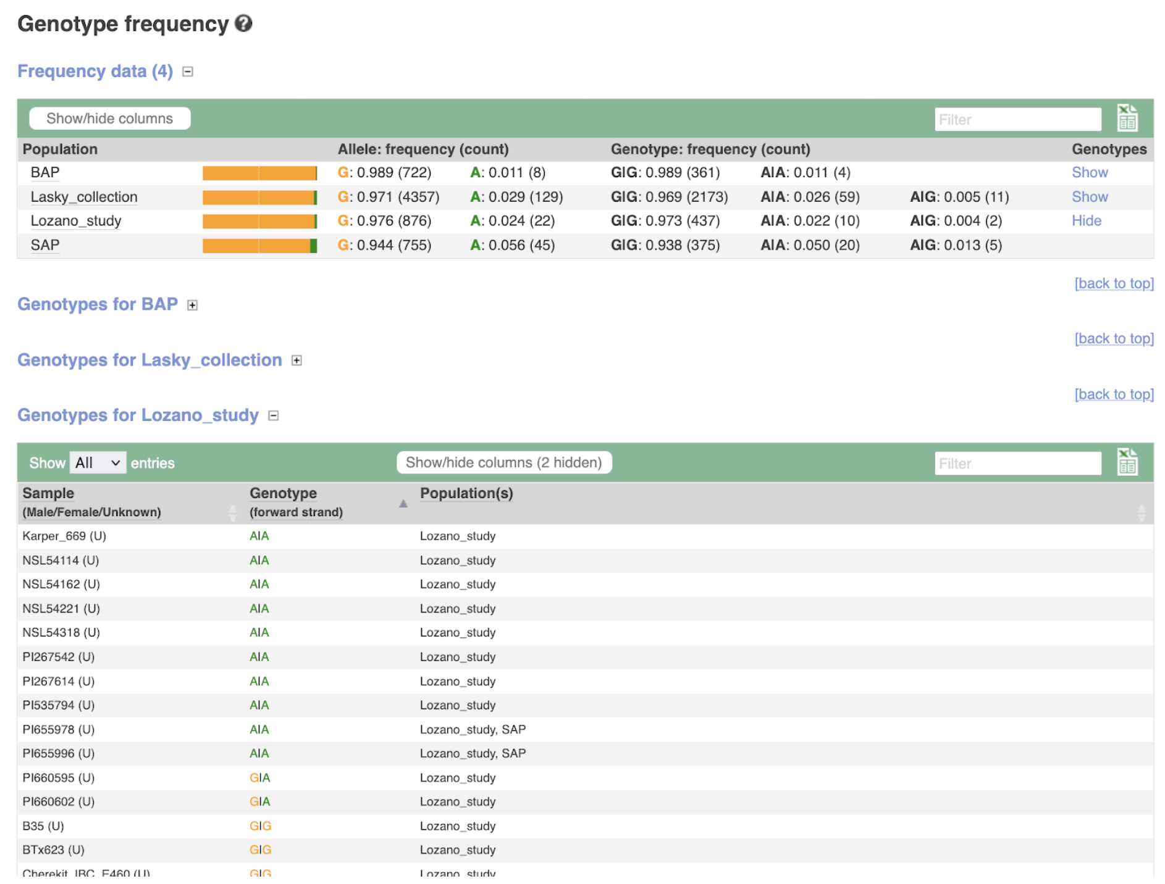Image resolution: width=1165 pixels, height=884 pixels.
Task: Click sample B35 (U)
Action: click(43, 826)
